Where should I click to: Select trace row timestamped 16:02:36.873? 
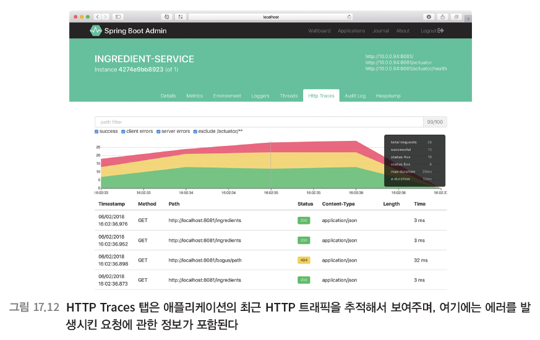[x=271, y=280]
